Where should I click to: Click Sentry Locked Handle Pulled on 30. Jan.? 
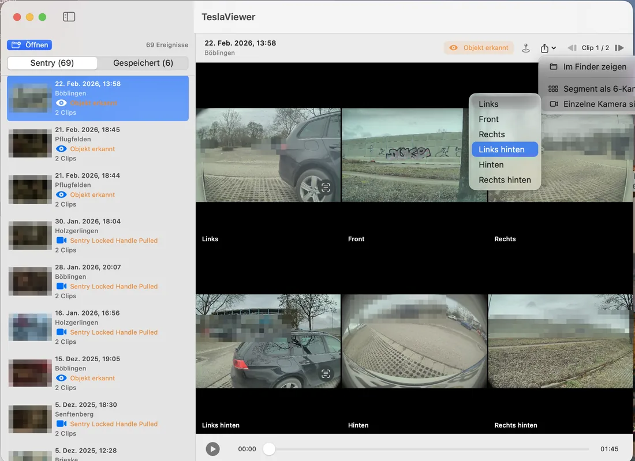[x=114, y=241]
